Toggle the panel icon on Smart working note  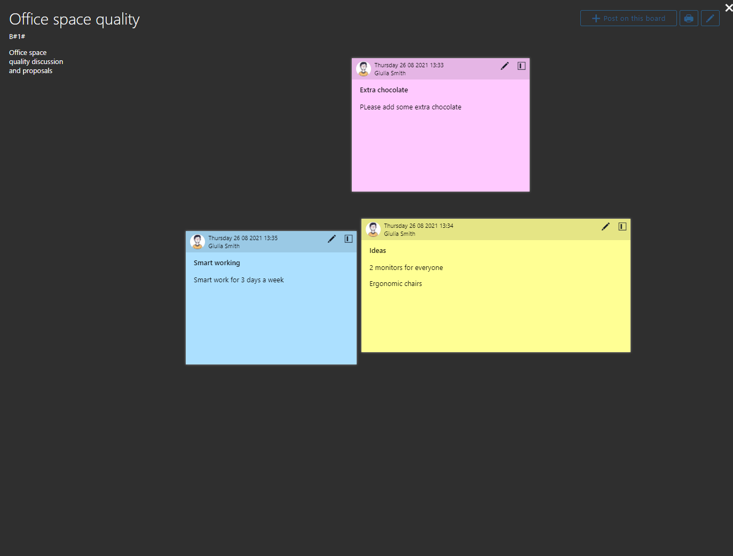click(349, 239)
